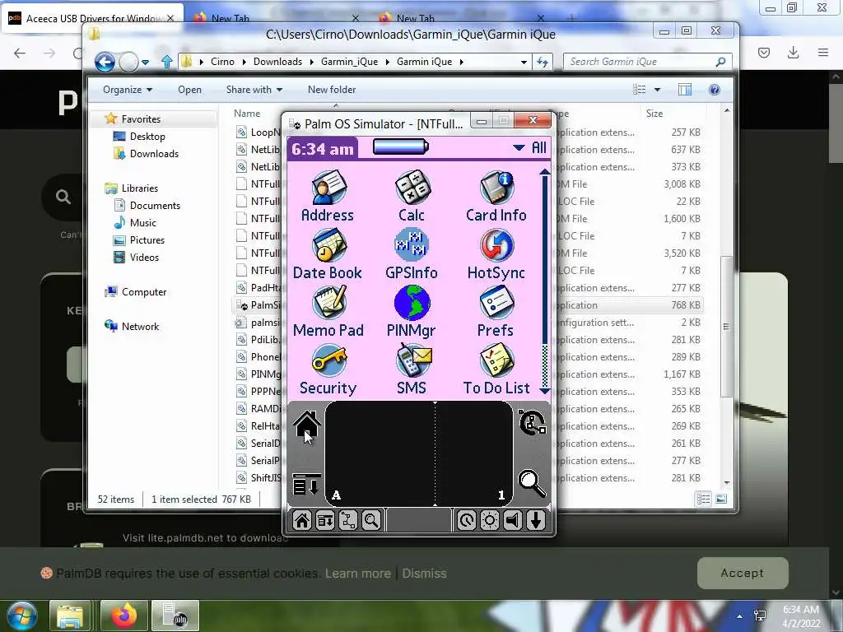This screenshot has height=632, width=843.
Task: Switch to the Aceeca USB Drivers browser tab
Action: coord(92,18)
